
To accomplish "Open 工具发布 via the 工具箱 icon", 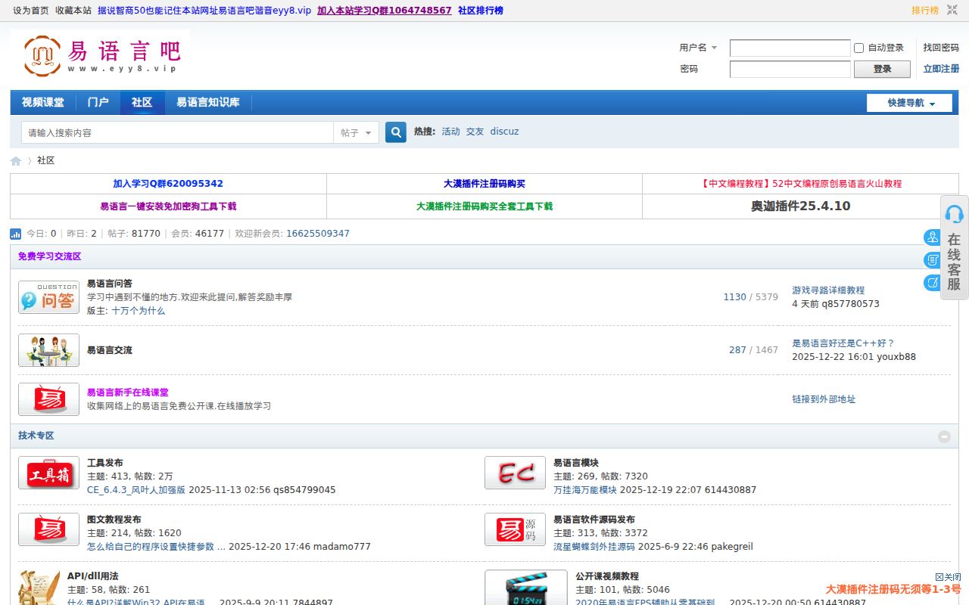I will tap(48, 473).
